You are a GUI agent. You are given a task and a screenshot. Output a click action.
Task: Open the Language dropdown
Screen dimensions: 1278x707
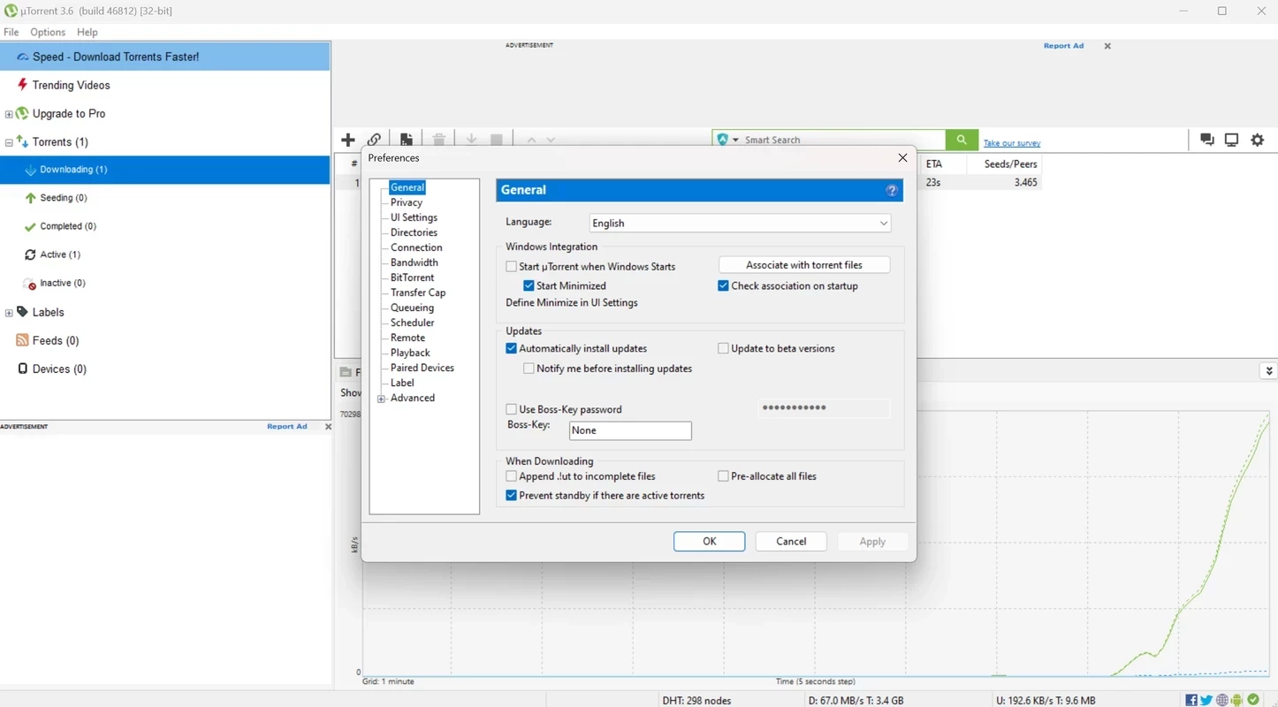(x=740, y=223)
